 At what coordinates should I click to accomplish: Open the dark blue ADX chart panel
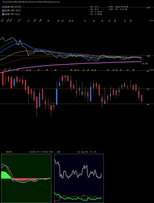(79, 178)
